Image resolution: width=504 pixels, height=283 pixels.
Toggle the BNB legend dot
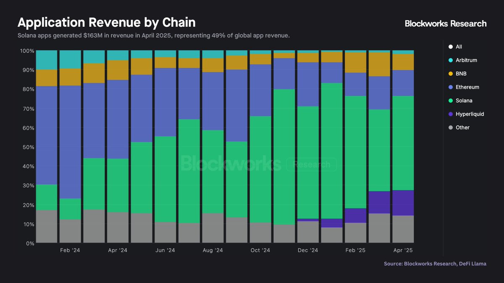[451, 74]
